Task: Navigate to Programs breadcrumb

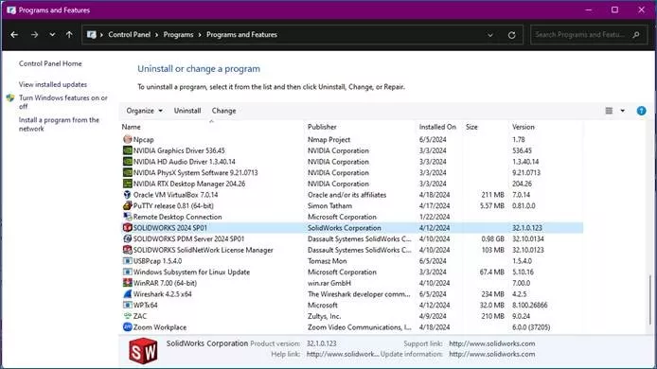Action: (x=178, y=35)
